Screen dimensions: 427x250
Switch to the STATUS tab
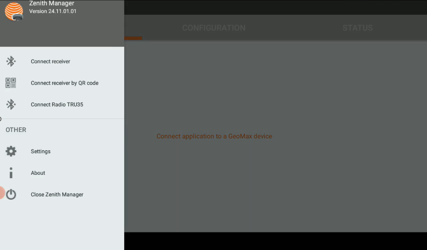pos(358,28)
